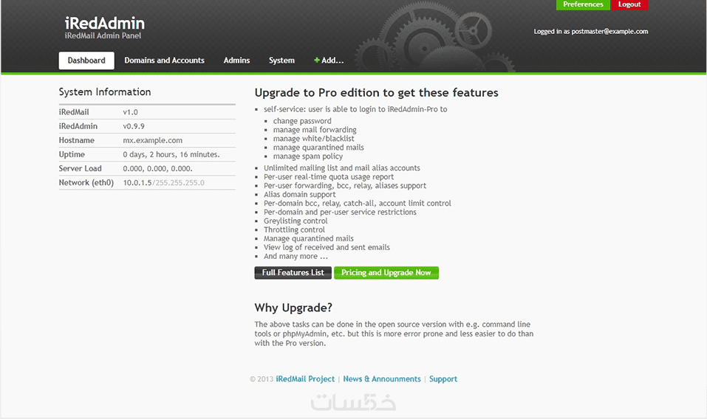Open Domains and Accounts menu
The width and height of the screenshot is (707, 419).
click(164, 60)
